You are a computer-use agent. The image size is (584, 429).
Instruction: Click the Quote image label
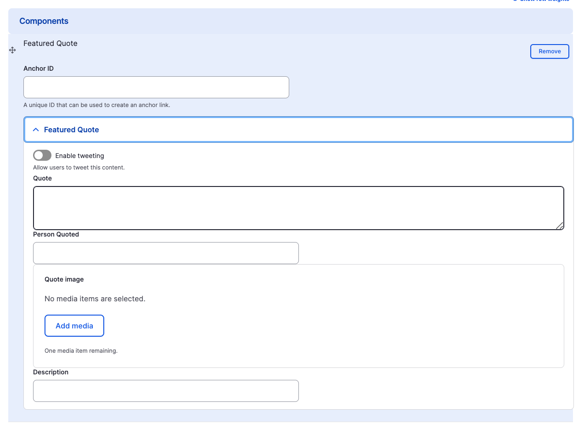[64, 279]
